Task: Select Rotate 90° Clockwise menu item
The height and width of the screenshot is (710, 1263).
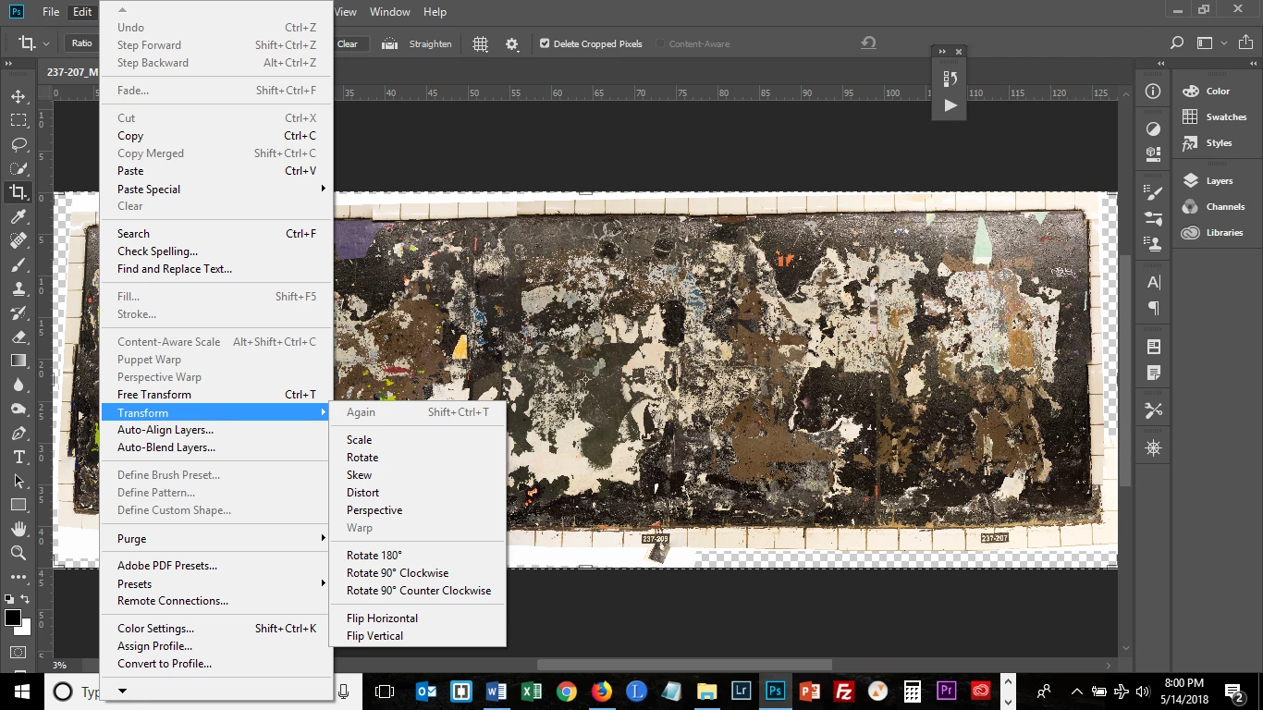Action: (x=398, y=572)
